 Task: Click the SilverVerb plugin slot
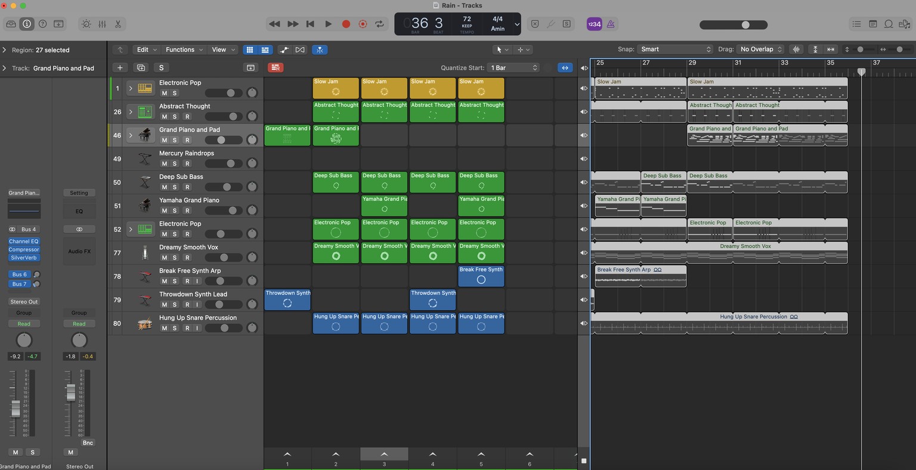[24, 258]
